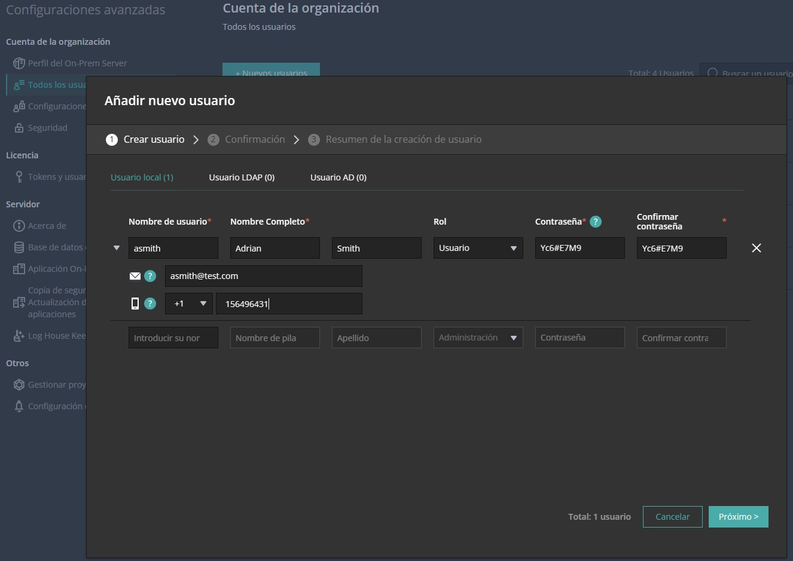Click the Log House Keeping icon
793x561 pixels.
(x=19, y=336)
